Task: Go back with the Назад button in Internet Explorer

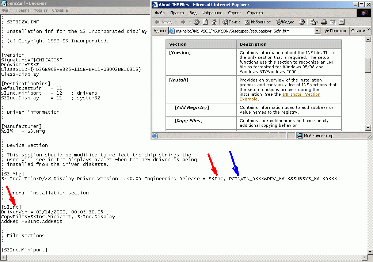Action: (163, 22)
